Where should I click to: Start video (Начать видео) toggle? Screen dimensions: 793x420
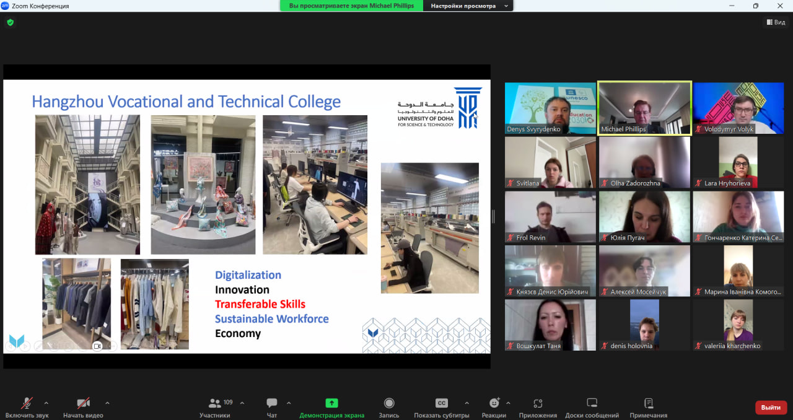[x=83, y=403]
